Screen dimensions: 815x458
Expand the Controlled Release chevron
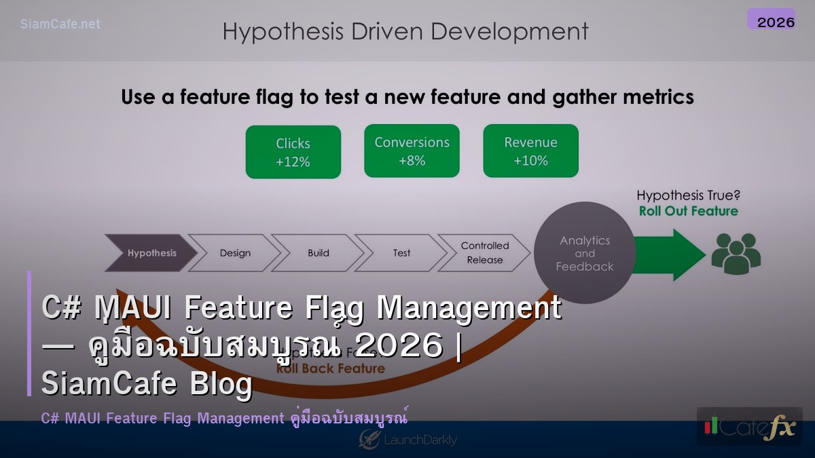[x=484, y=253]
